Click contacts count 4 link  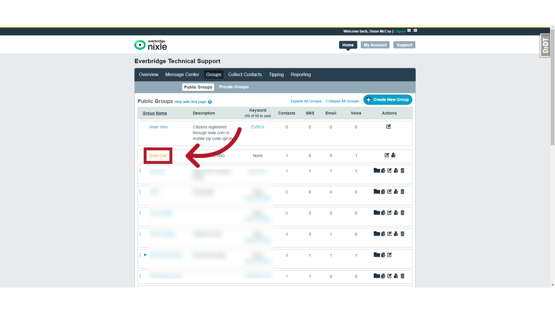point(287,255)
